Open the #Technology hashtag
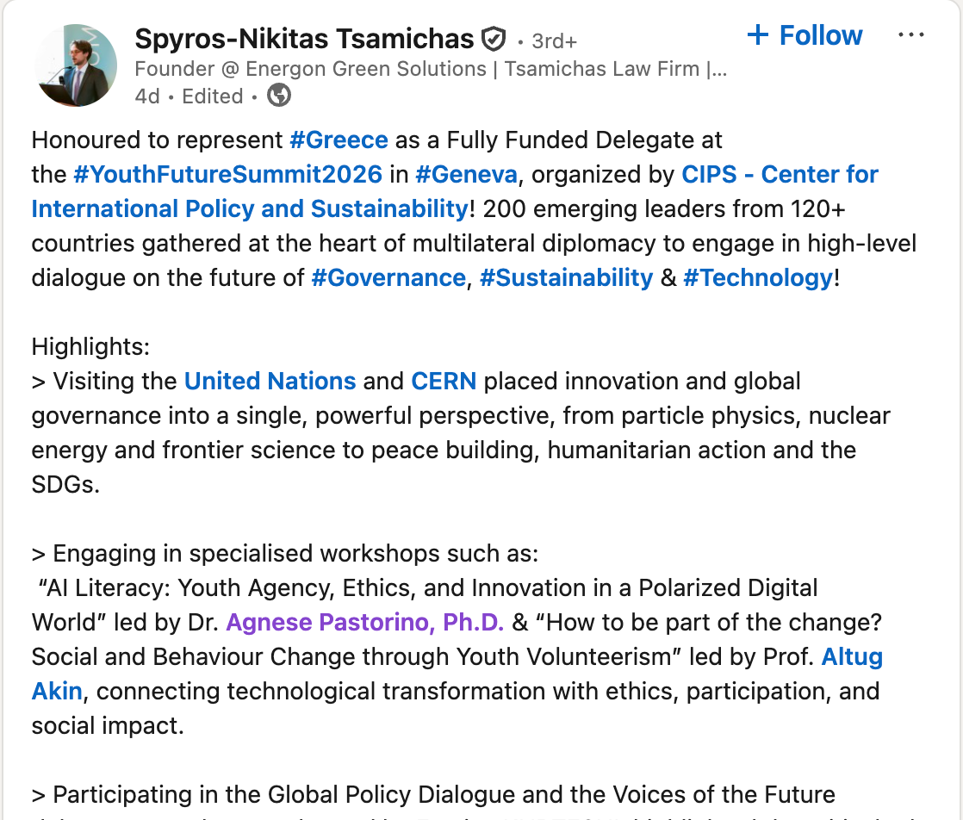The height and width of the screenshot is (820, 963). tap(758, 277)
